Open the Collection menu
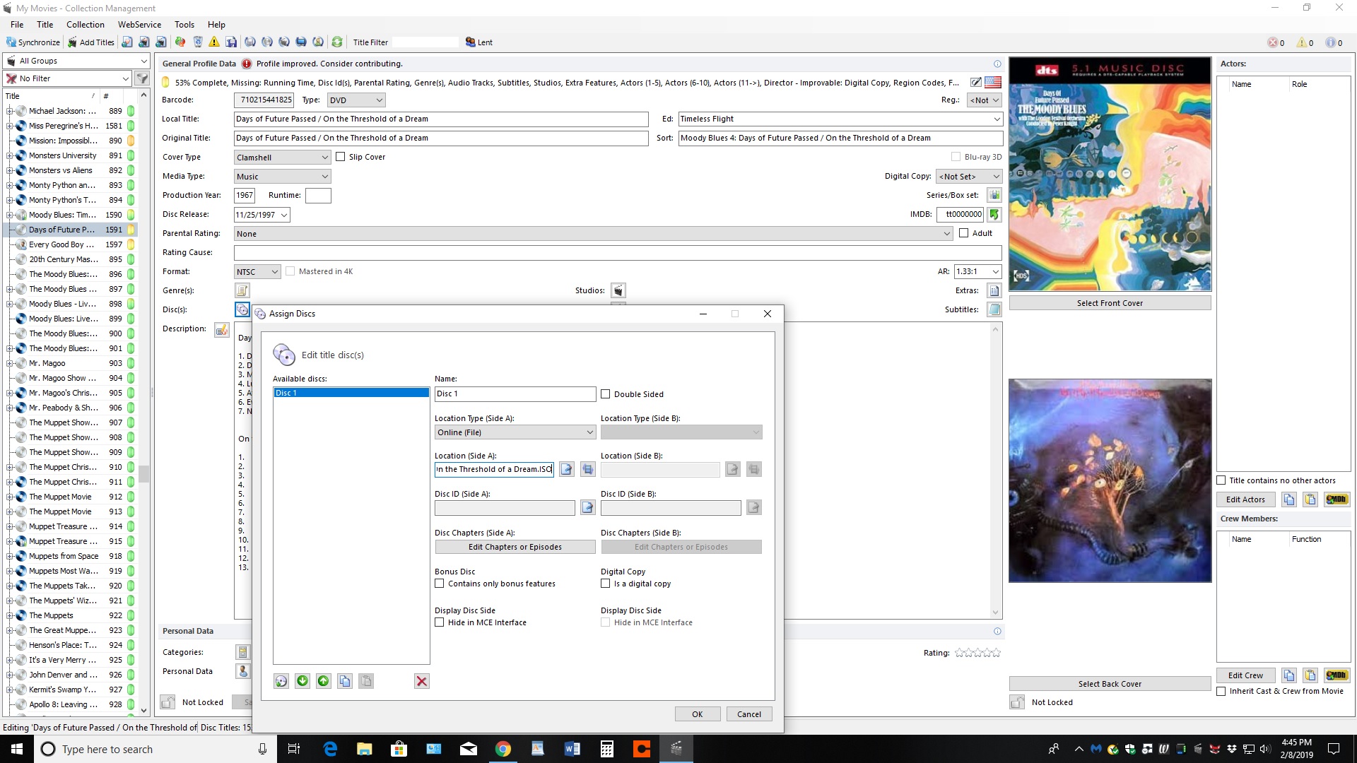Viewport: 1357px width, 763px height. click(86, 24)
